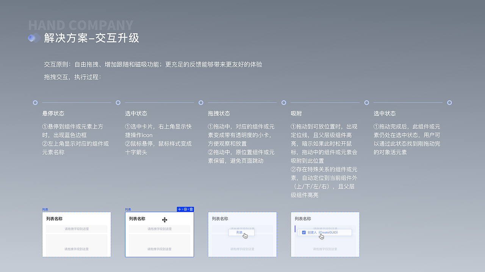Click the hand cursor icon in the 吸附 card
The width and height of the screenshot is (485, 272).
point(322,236)
